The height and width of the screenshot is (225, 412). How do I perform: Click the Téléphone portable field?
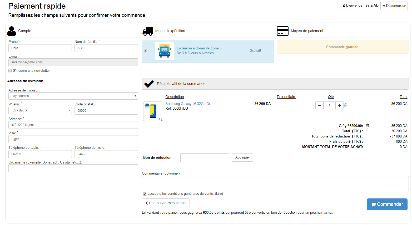[40, 154]
